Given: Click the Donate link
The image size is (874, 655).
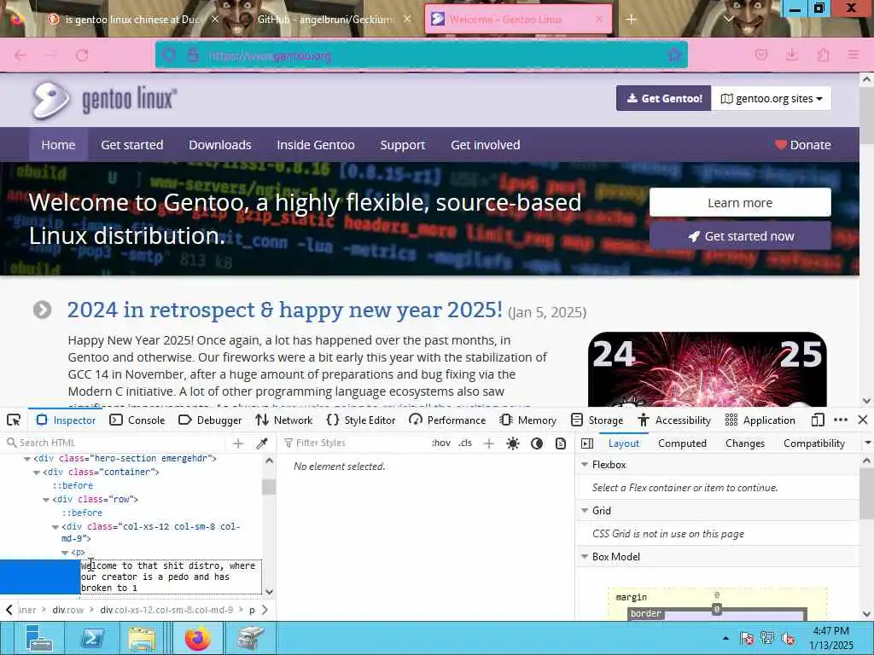Looking at the screenshot, I should pos(802,145).
